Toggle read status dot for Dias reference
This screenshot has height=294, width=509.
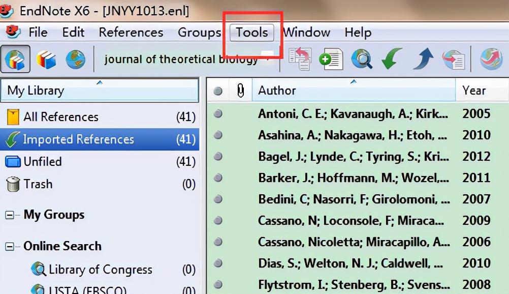218,263
